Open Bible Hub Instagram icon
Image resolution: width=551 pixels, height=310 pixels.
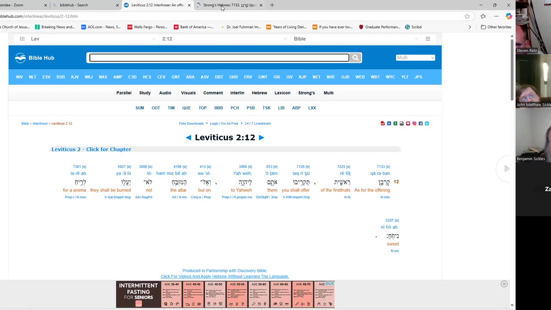tap(414, 124)
